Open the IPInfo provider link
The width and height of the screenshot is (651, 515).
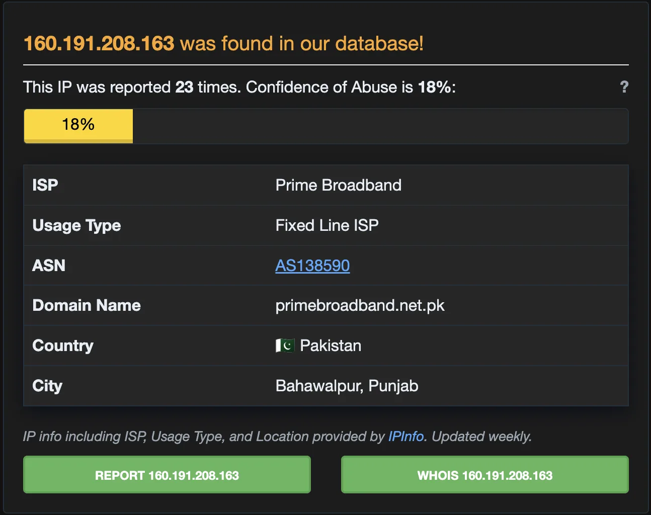pos(406,436)
